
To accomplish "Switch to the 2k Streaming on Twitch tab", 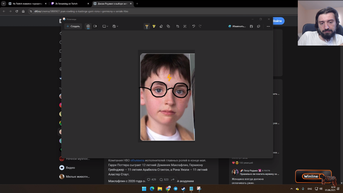I will coord(66,4).
